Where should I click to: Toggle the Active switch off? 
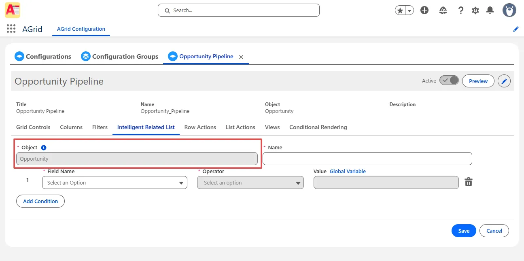pyautogui.click(x=449, y=81)
